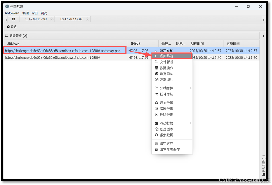Screen dimensions: 272x185
Task: Click the terminal icon beside 虚拟终端
Action: 156,56
